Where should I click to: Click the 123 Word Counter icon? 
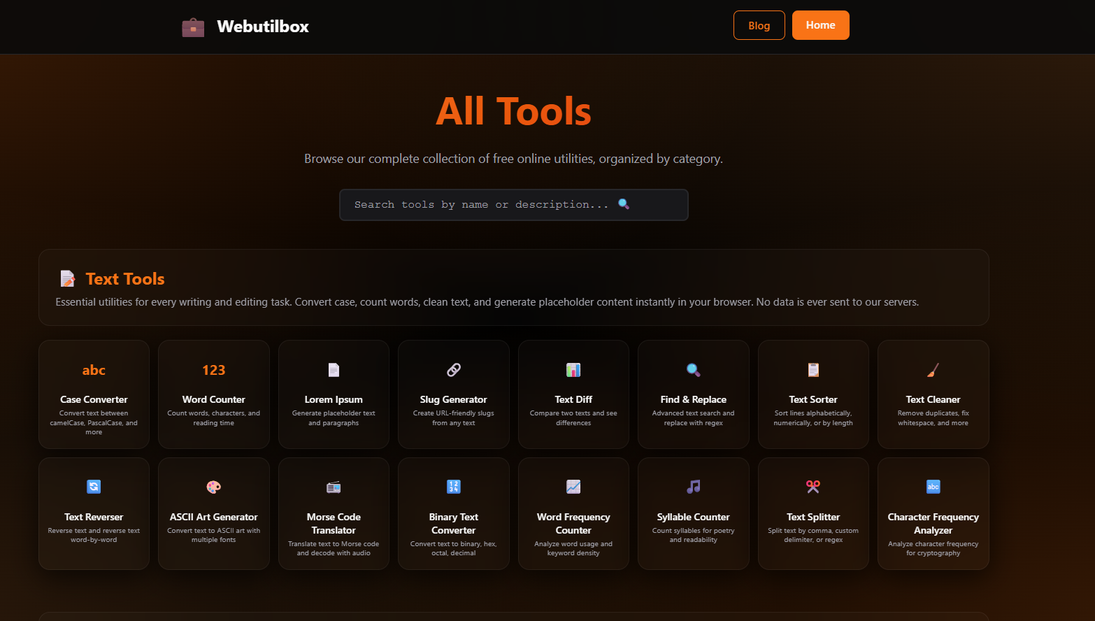coord(214,370)
